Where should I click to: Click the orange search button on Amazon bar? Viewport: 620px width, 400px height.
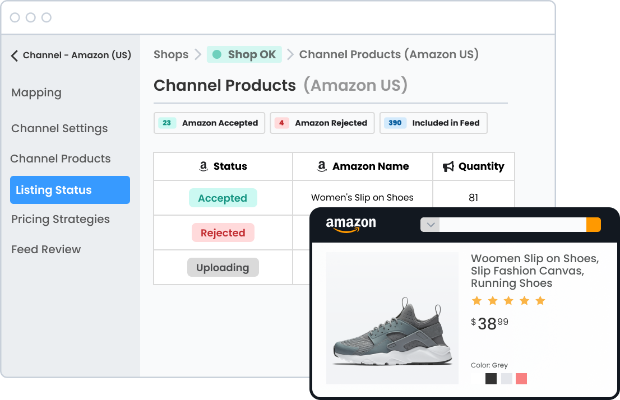tap(594, 224)
